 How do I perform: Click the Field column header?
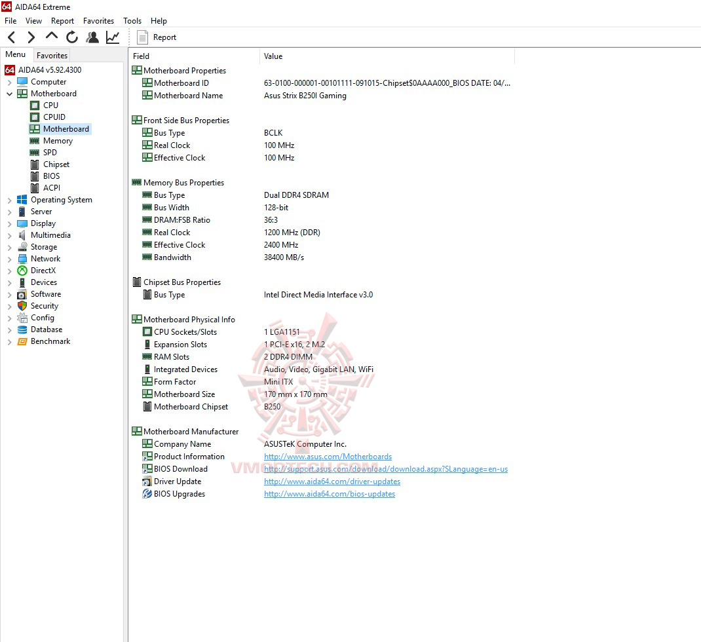pyautogui.click(x=195, y=56)
